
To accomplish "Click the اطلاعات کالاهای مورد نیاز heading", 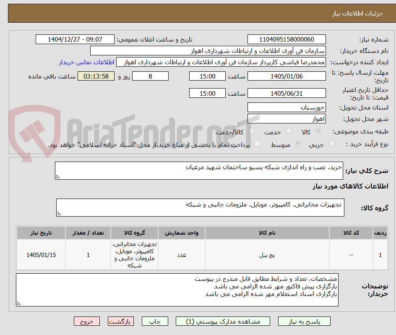I will click(x=350, y=186).
